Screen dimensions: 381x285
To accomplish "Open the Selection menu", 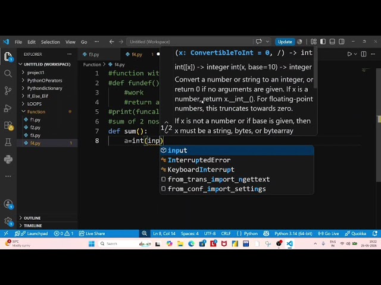I will pyautogui.click(x=50, y=42).
